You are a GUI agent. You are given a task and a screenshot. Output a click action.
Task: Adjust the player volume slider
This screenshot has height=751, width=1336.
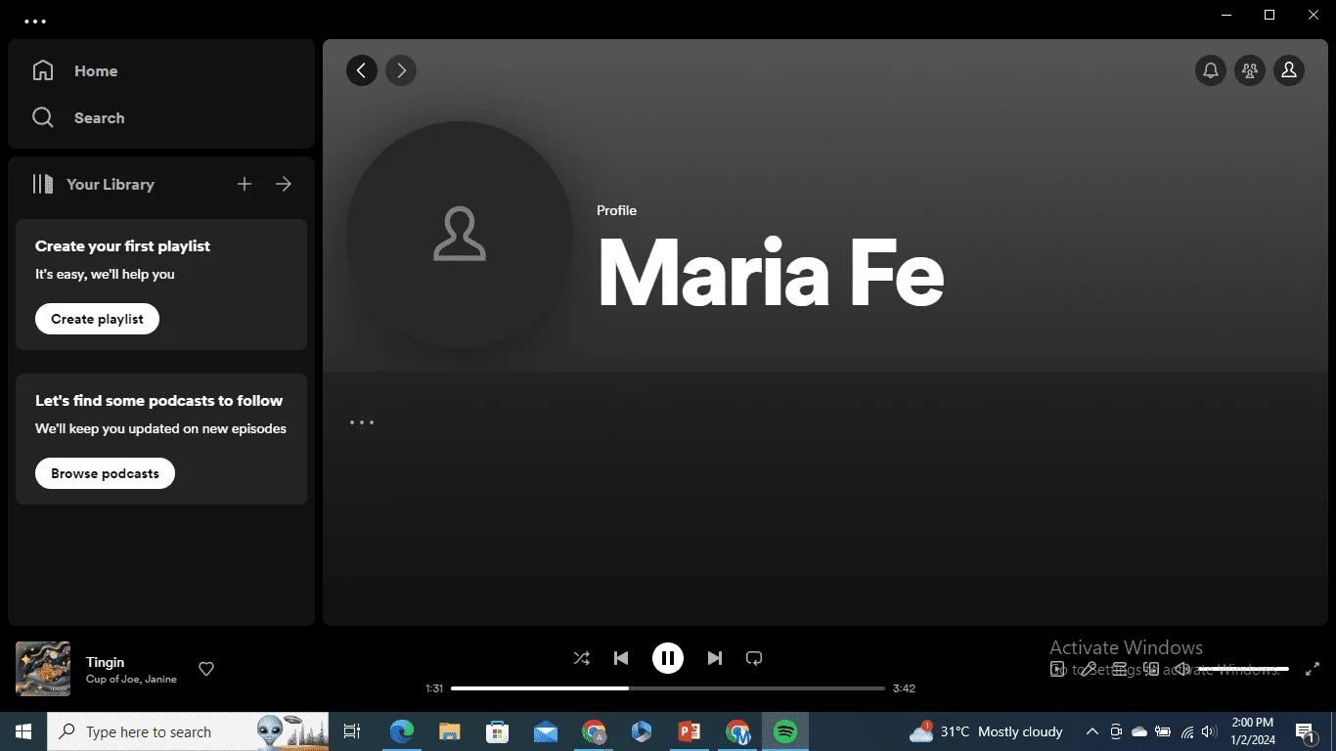1243,669
